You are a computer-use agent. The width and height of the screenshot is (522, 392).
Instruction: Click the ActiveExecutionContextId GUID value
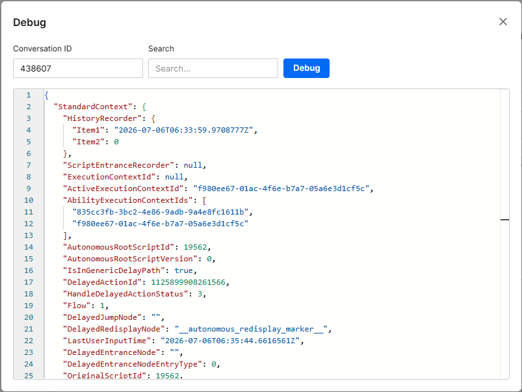pos(281,189)
